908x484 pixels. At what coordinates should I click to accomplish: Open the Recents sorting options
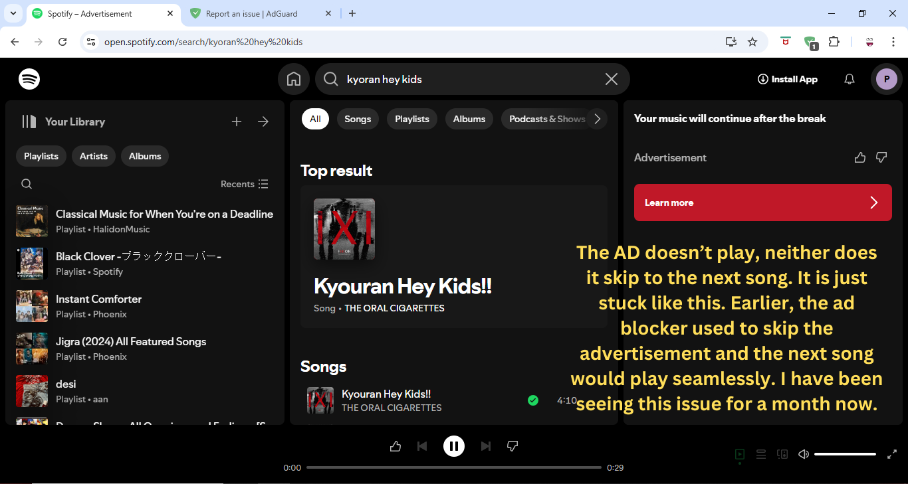244,184
